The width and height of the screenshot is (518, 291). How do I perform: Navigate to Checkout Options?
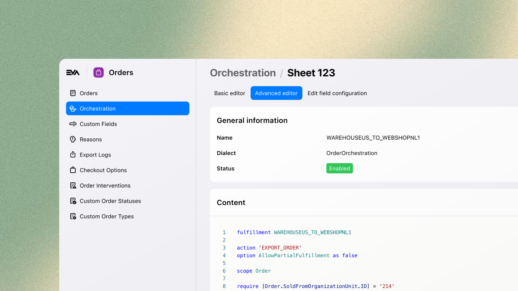coord(128,170)
